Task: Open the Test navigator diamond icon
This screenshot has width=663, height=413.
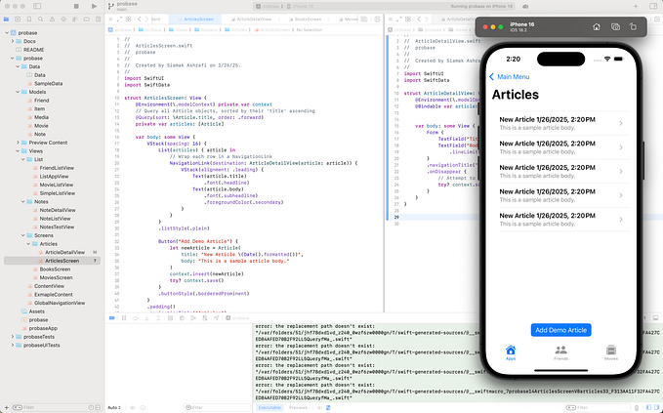Action: coord(63,19)
